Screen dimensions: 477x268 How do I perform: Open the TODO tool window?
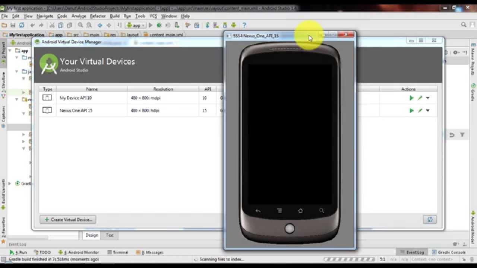(x=42, y=252)
